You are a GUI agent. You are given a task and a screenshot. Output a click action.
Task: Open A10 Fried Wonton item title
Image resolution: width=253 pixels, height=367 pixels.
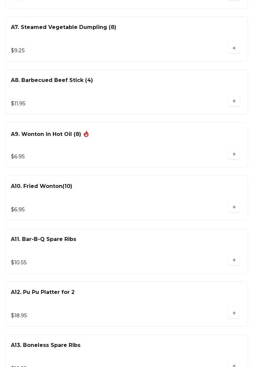pos(41,186)
